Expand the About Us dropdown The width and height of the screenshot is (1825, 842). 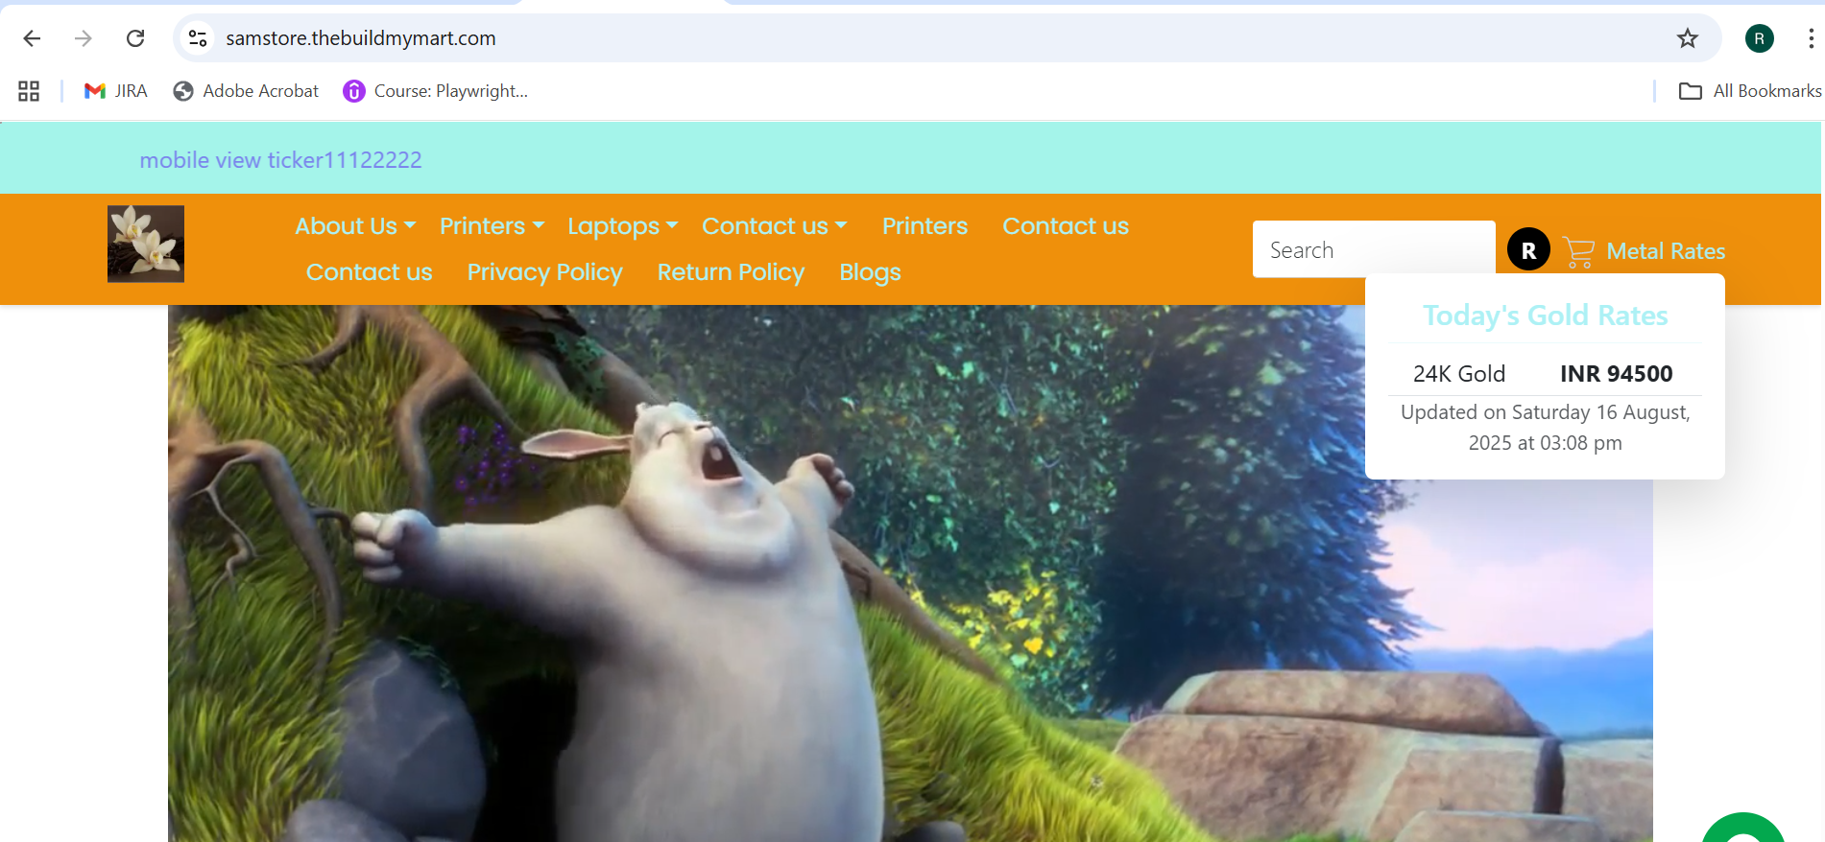355,226
